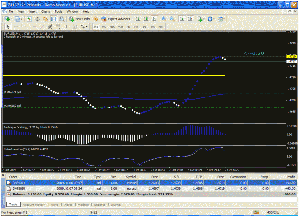The width and height of the screenshot is (299, 216).
Task: Select the M30 timeframe
Action: coord(121,27)
